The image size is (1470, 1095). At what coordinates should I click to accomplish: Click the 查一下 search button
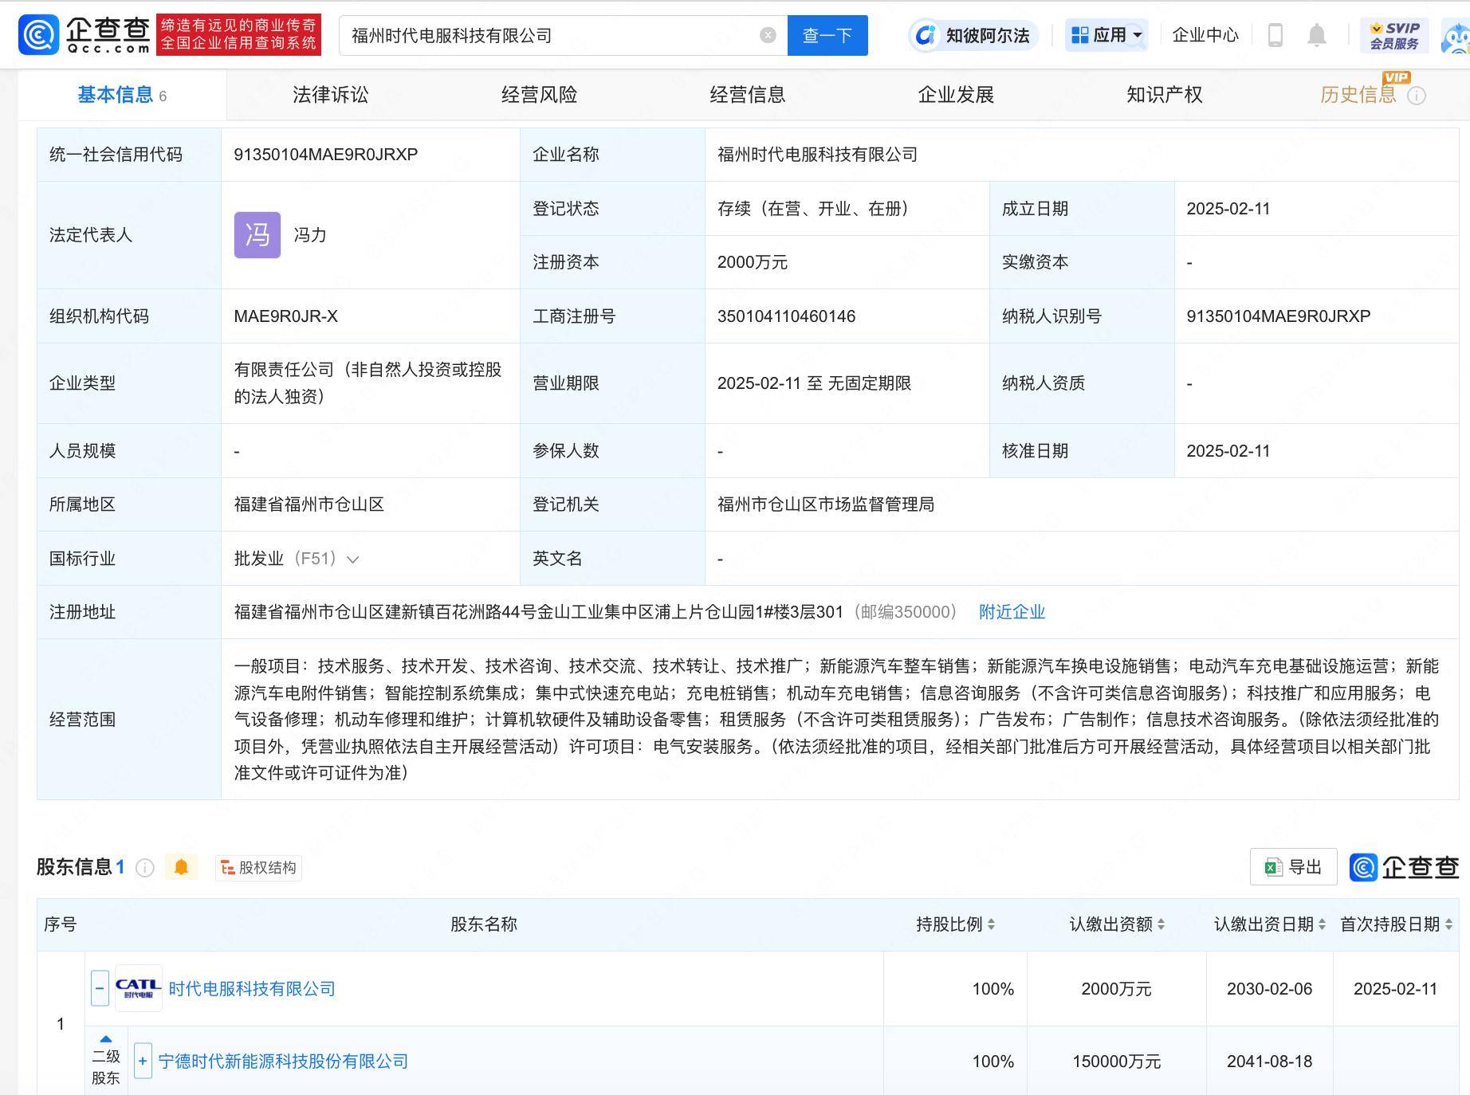827,34
